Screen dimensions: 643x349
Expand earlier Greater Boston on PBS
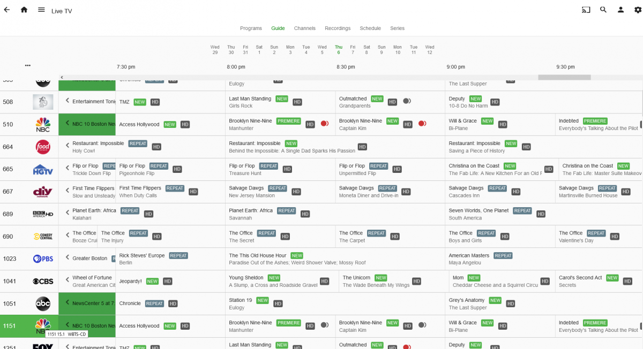click(68, 258)
